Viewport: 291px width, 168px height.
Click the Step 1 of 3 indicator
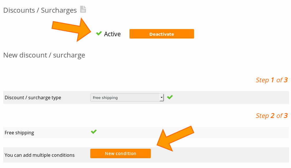(271, 80)
